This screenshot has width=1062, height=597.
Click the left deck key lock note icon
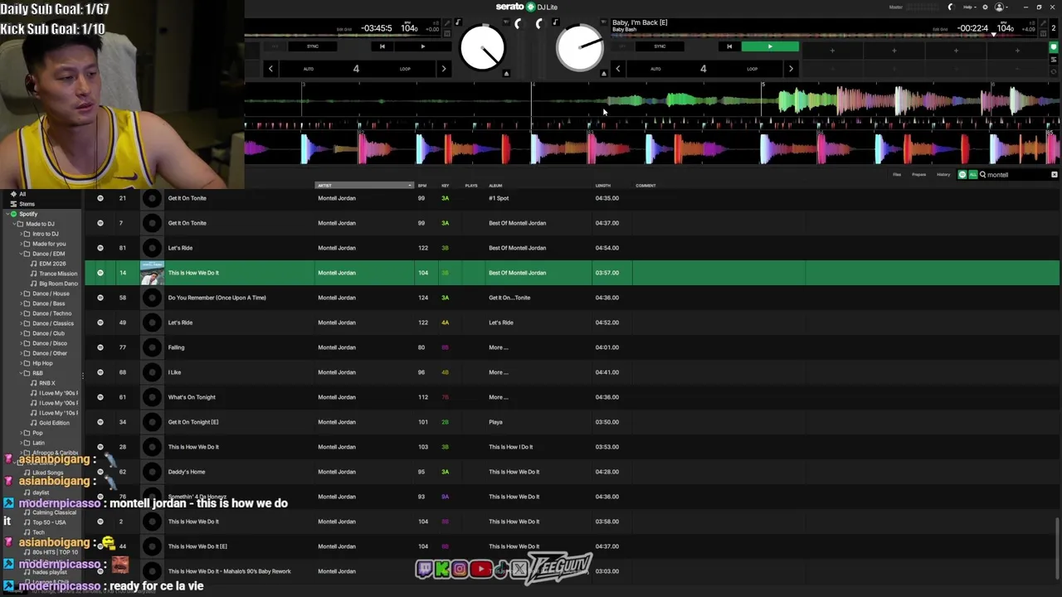pyautogui.click(x=458, y=22)
